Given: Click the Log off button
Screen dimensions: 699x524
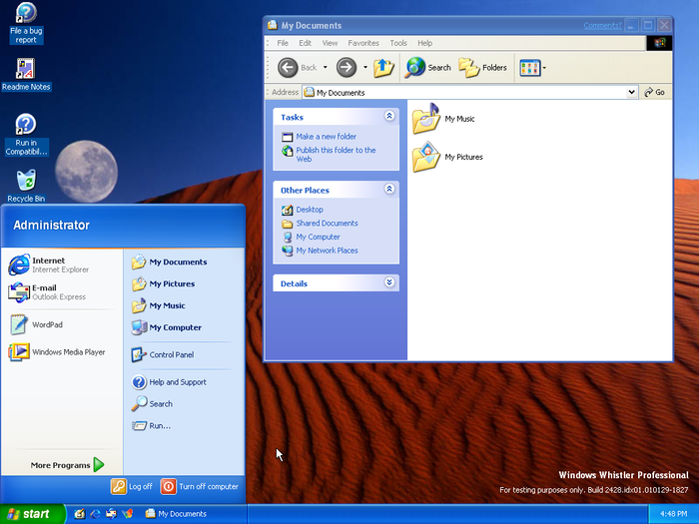Looking at the screenshot, I should [x=132, y=486].
